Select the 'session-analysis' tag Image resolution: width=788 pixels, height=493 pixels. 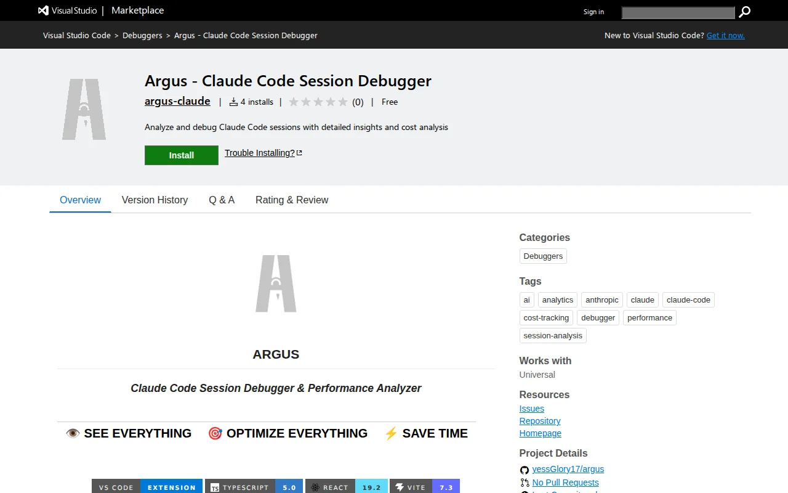553,335
